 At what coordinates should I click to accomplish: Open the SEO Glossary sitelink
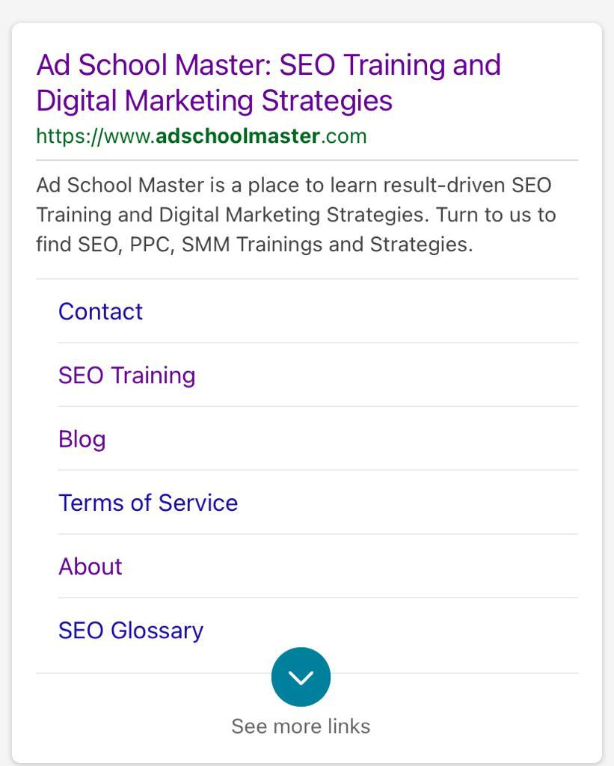[131, 630]
